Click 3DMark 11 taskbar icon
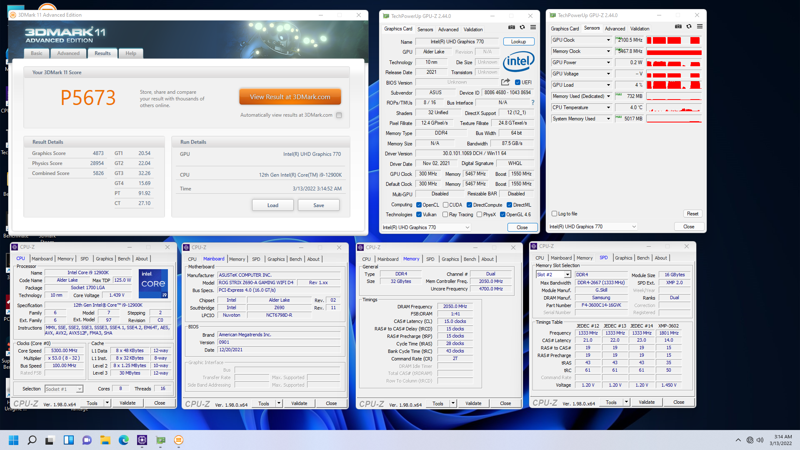This screenshot has height=450, width=800. [x=179, y=440]
